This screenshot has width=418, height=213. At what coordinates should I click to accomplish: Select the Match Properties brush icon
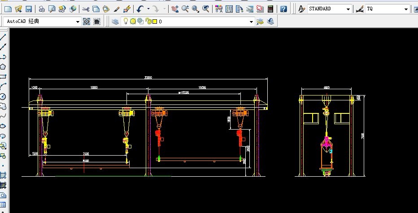pos(117,9)
